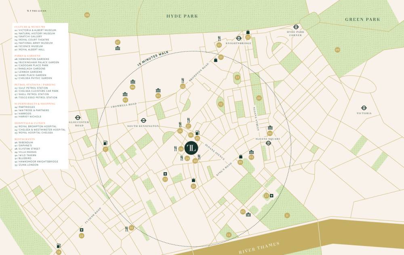The height and width of the screenshot is (255, 404).
Task: Click "Royal Albert Hall" in the legend
Action: (x=29, y=49)
